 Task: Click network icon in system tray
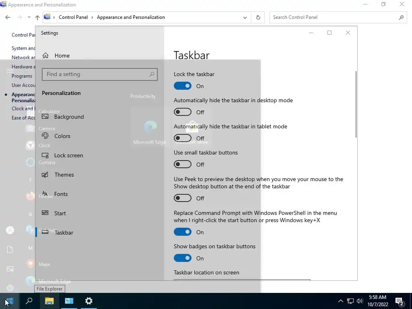tap(350, 301)
